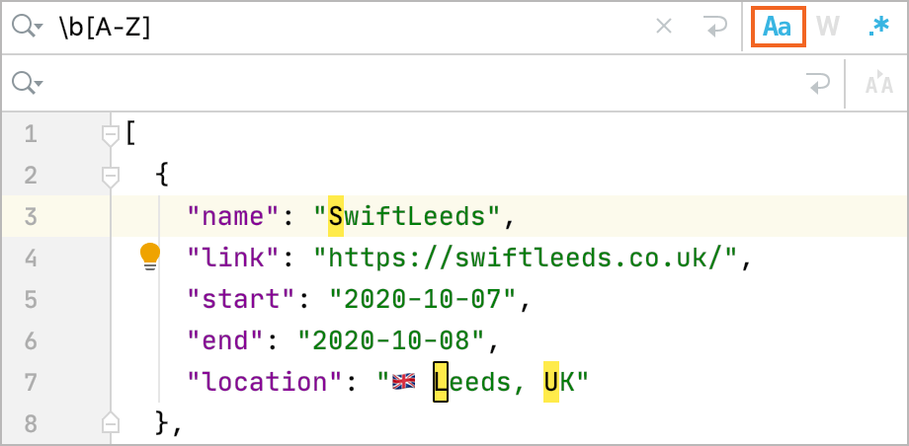Click the "2020-10-08" value
909x446 pixels.
pos(390,340)
